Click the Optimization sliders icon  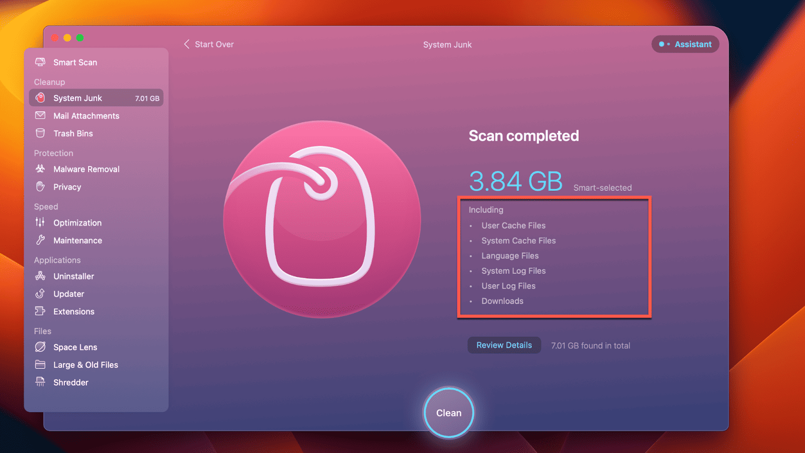coord(40,222)
